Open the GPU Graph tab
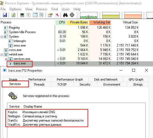This screenshot has height=138, width=153. [136, 79]
